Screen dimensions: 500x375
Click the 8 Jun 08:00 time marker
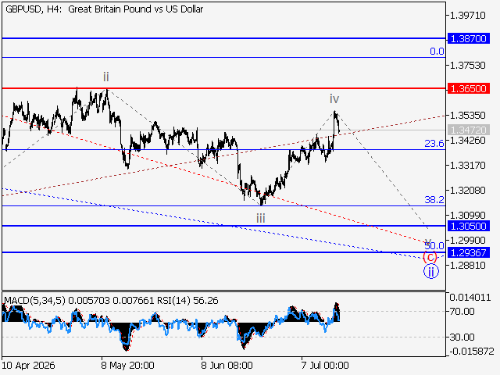227,365
